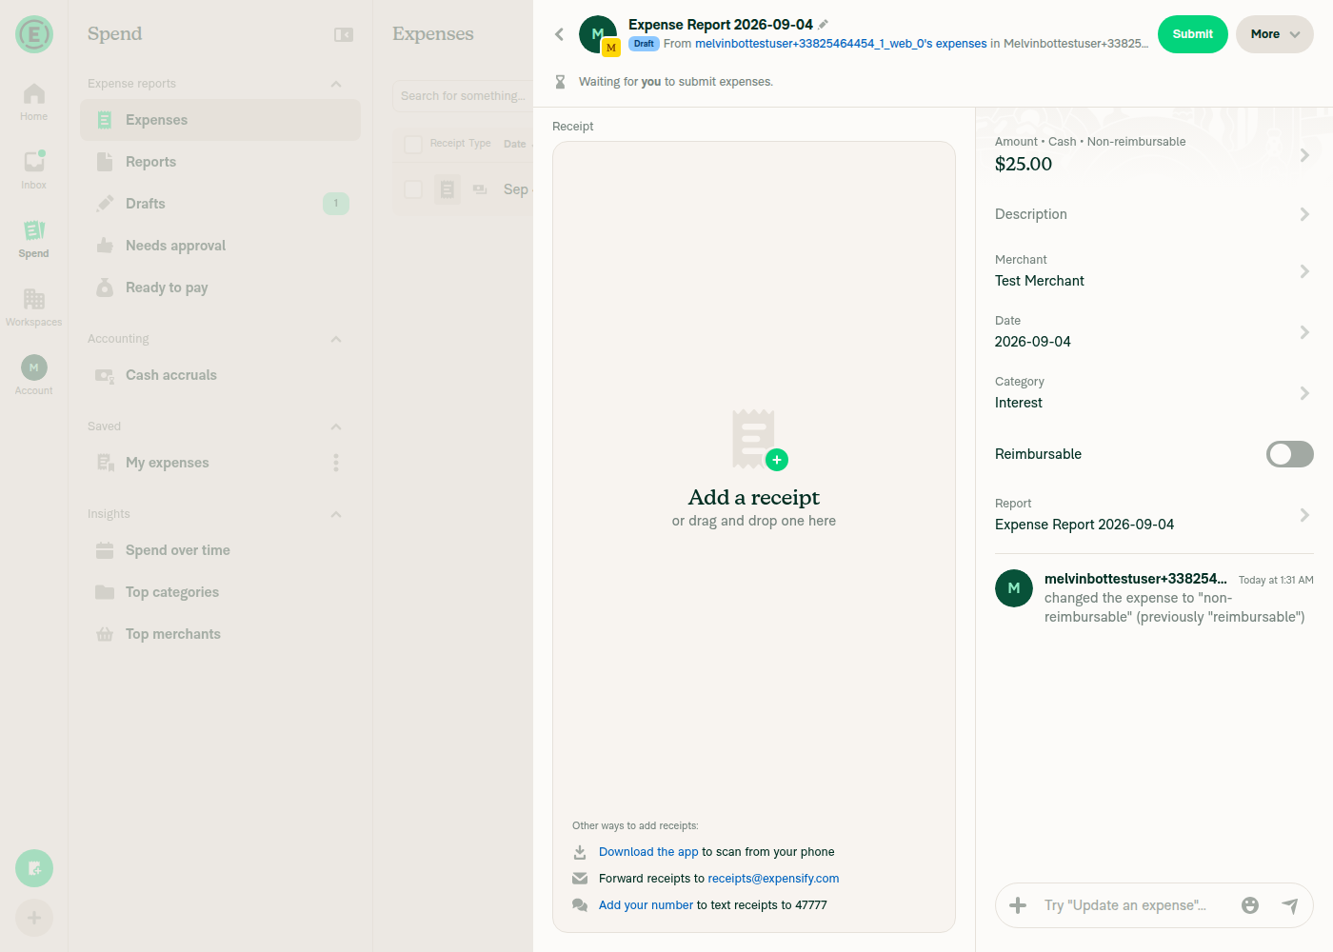
Task: Go back using the left arrow
Action: pos(560,34)
